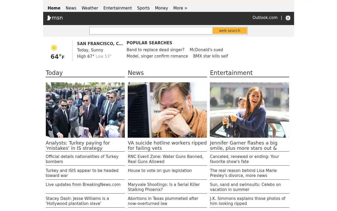Open 'VA suicide hotline workers ripped' headline
The image size is (337, 211).
[x=167, y=146]
